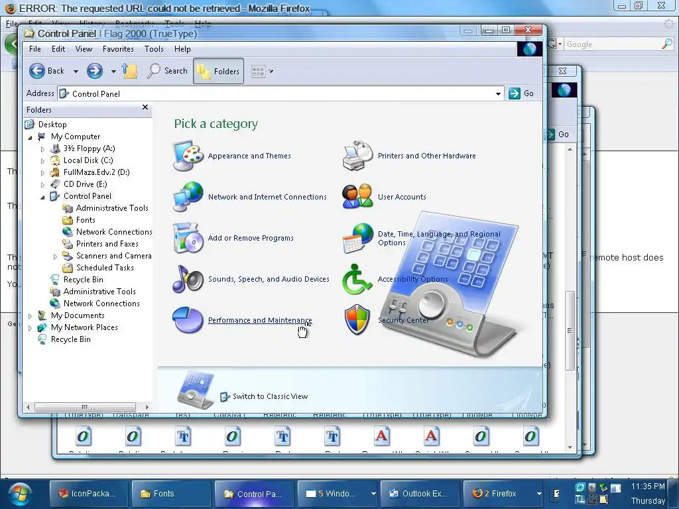Select Fonts in the folder tree
This screenshot has width=679, height=509.
pyautogui.click(x=86, y=220)
